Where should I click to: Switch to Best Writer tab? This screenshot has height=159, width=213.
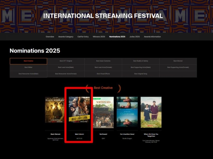point(28,68)
